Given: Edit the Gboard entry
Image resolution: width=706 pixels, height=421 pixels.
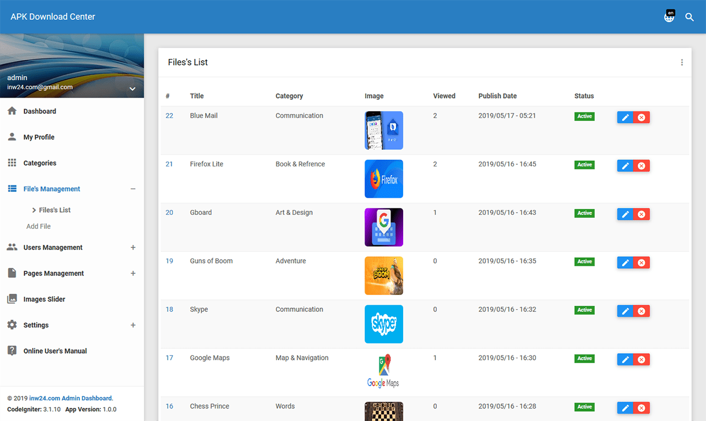Looking at the screenshot, I should 625,214.
